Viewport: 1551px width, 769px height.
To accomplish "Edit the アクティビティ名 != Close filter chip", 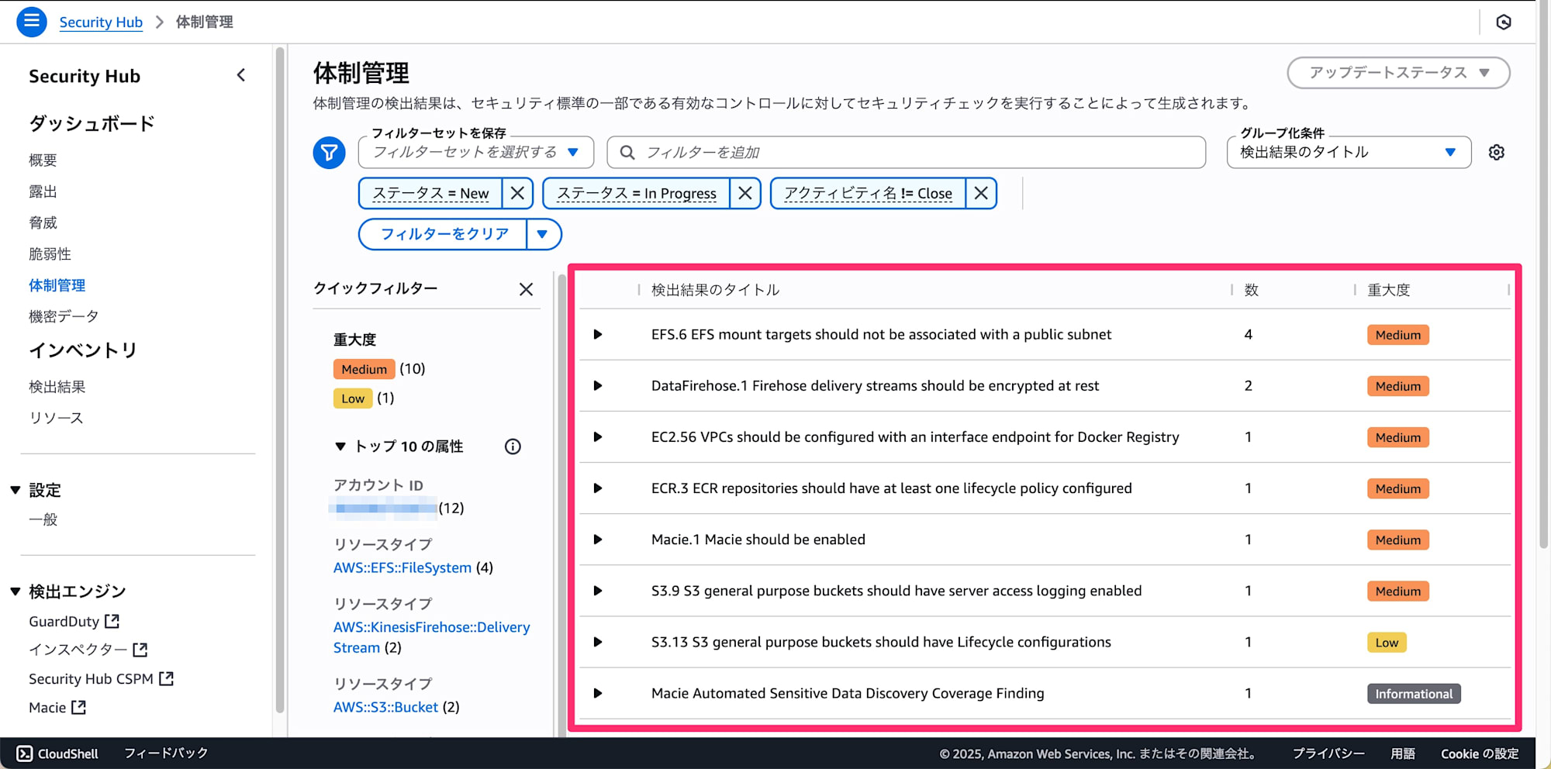I will point(868,193).
